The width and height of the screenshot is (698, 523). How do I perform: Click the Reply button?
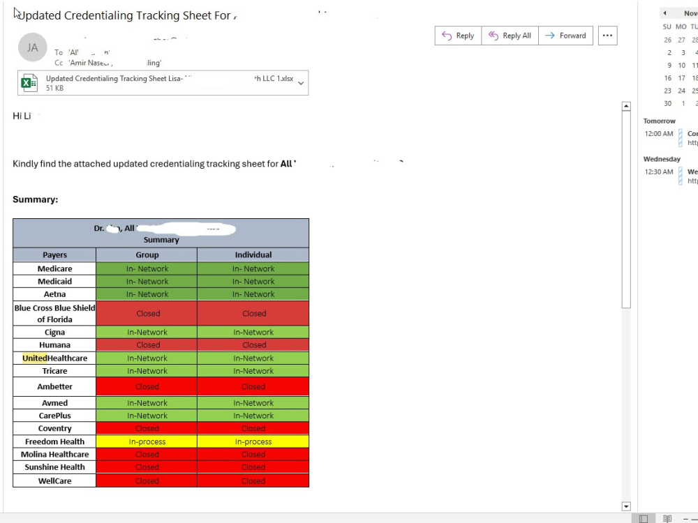tap(458, 36)
